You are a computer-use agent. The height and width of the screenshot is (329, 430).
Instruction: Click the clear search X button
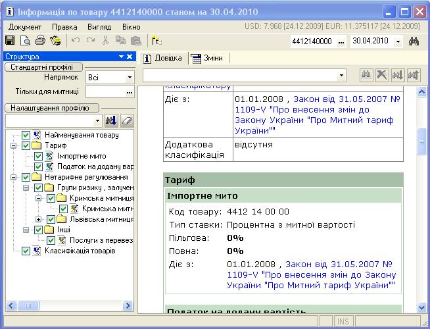382,75
